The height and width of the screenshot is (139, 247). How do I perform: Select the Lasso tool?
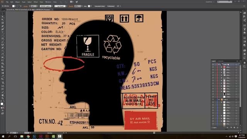point(3,23)
